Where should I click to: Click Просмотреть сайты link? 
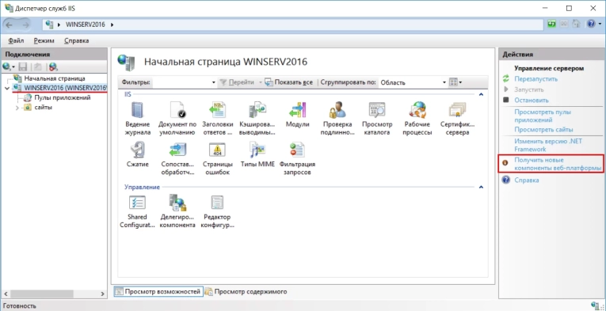pos(543,130)
